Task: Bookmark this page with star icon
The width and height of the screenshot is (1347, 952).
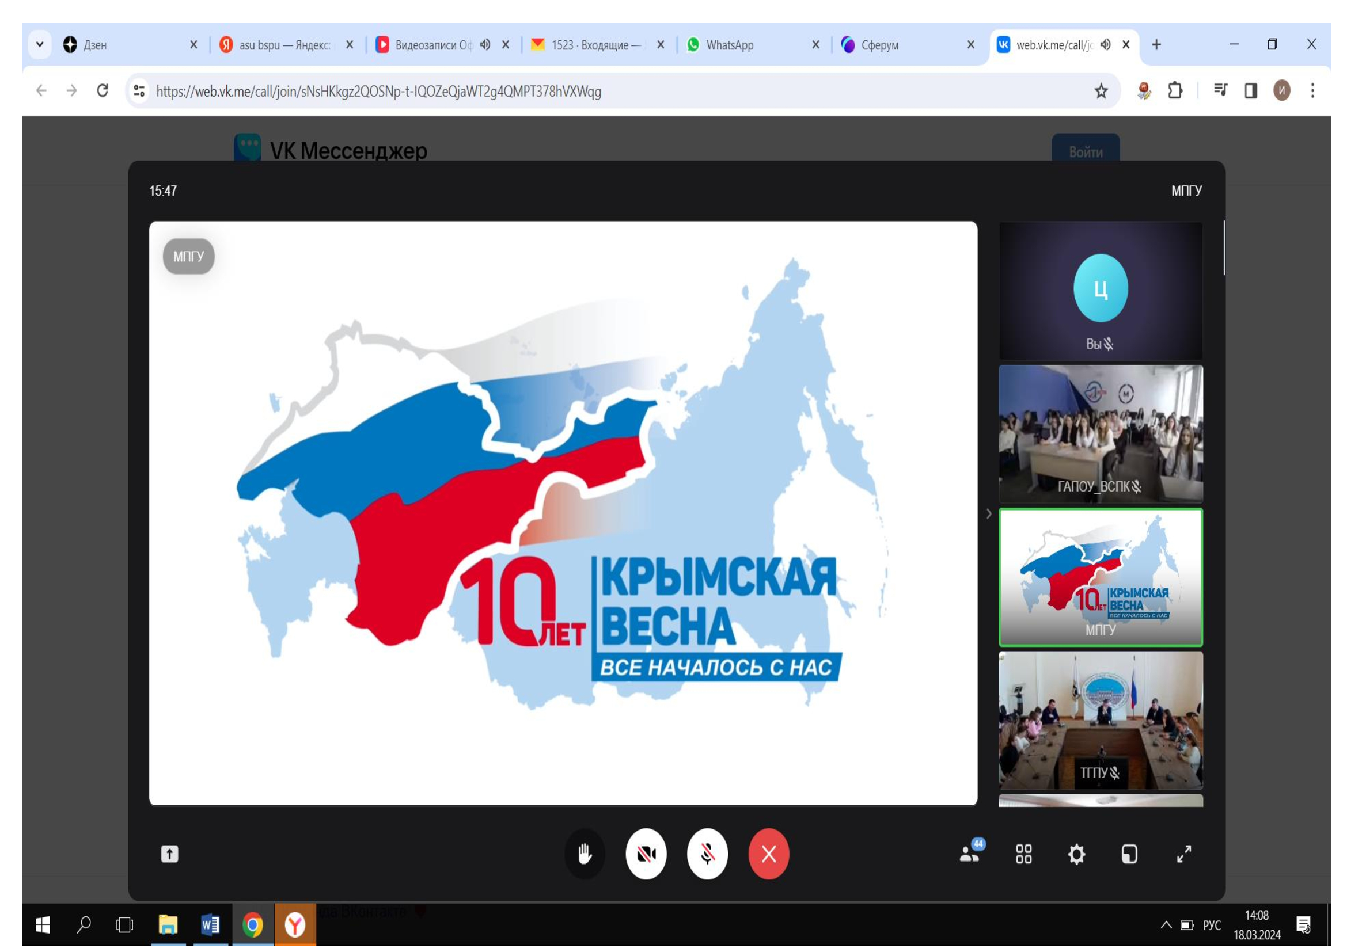Action: [x=1101, y=91]
